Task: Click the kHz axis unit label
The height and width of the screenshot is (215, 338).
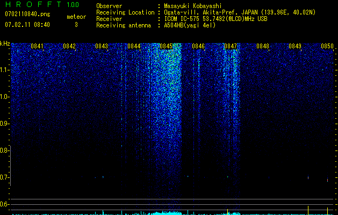Action: click(5, 44)
